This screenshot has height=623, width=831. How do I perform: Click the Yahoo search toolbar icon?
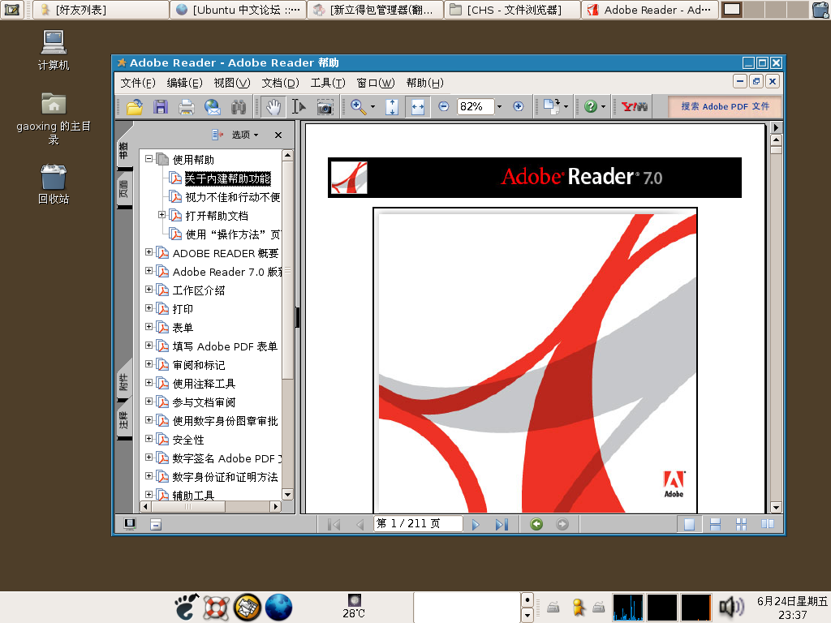[x=635, y=106]
